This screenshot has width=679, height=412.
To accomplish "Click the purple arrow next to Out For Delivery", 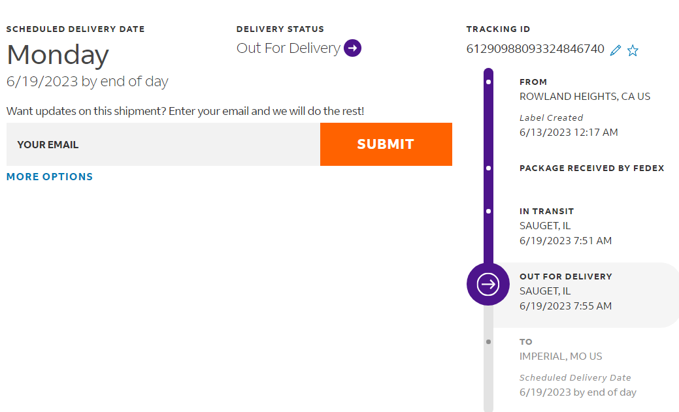I will pos(352,48).
